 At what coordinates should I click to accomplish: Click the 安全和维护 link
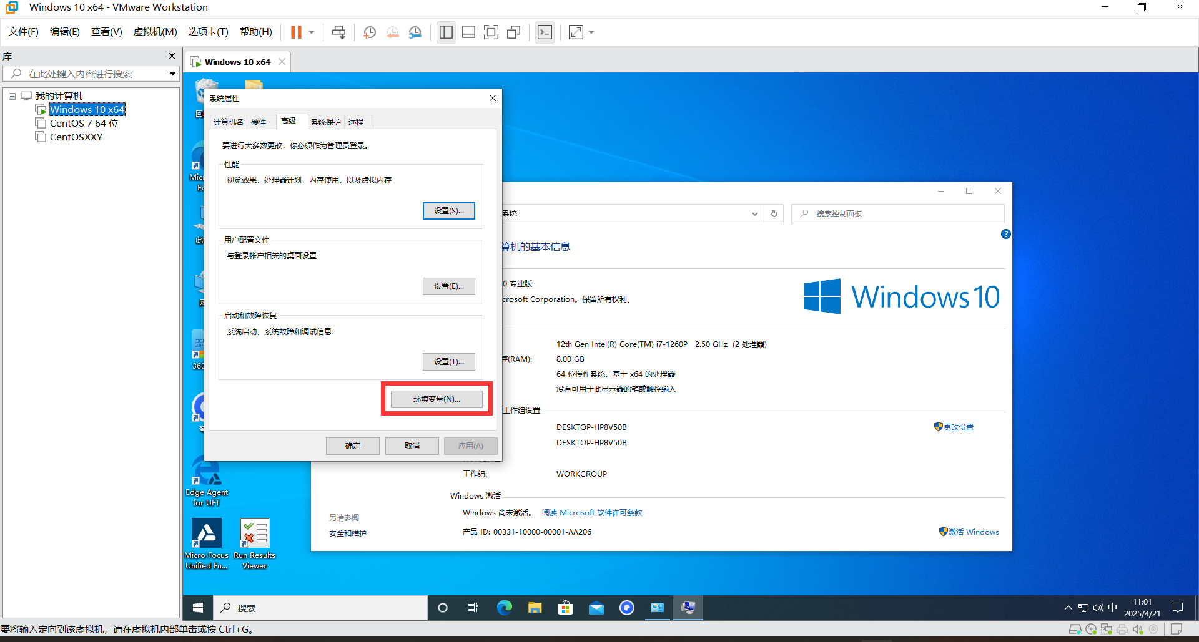coord(348,533)
